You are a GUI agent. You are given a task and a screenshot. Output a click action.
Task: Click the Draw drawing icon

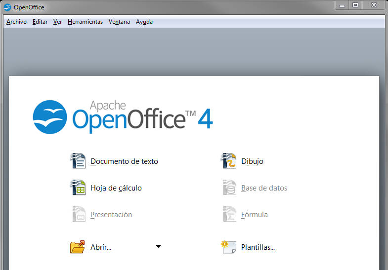(x=228, y=161)
